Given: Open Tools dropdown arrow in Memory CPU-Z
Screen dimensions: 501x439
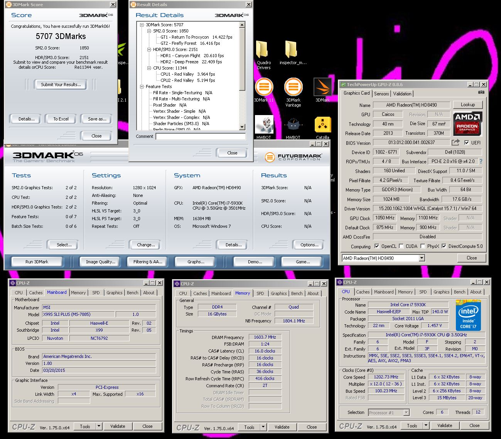Looking at the screenshot, I should (x=263, y=427).
